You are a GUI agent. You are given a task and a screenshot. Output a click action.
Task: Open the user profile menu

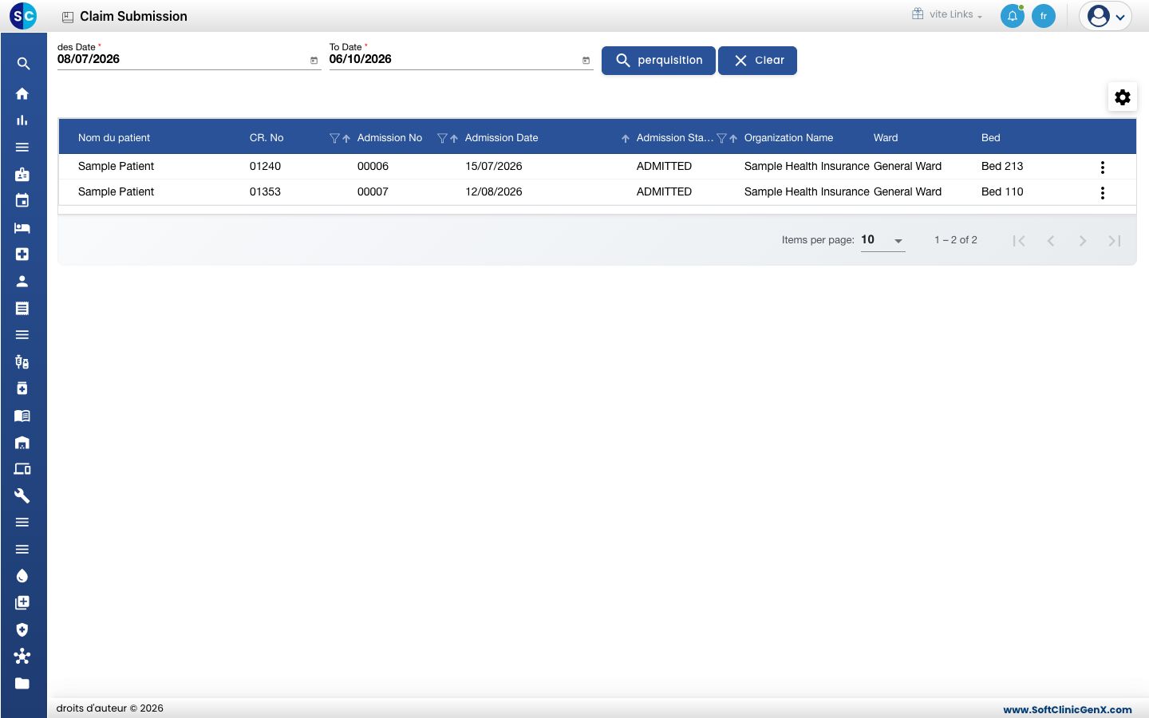(1106, 16)
